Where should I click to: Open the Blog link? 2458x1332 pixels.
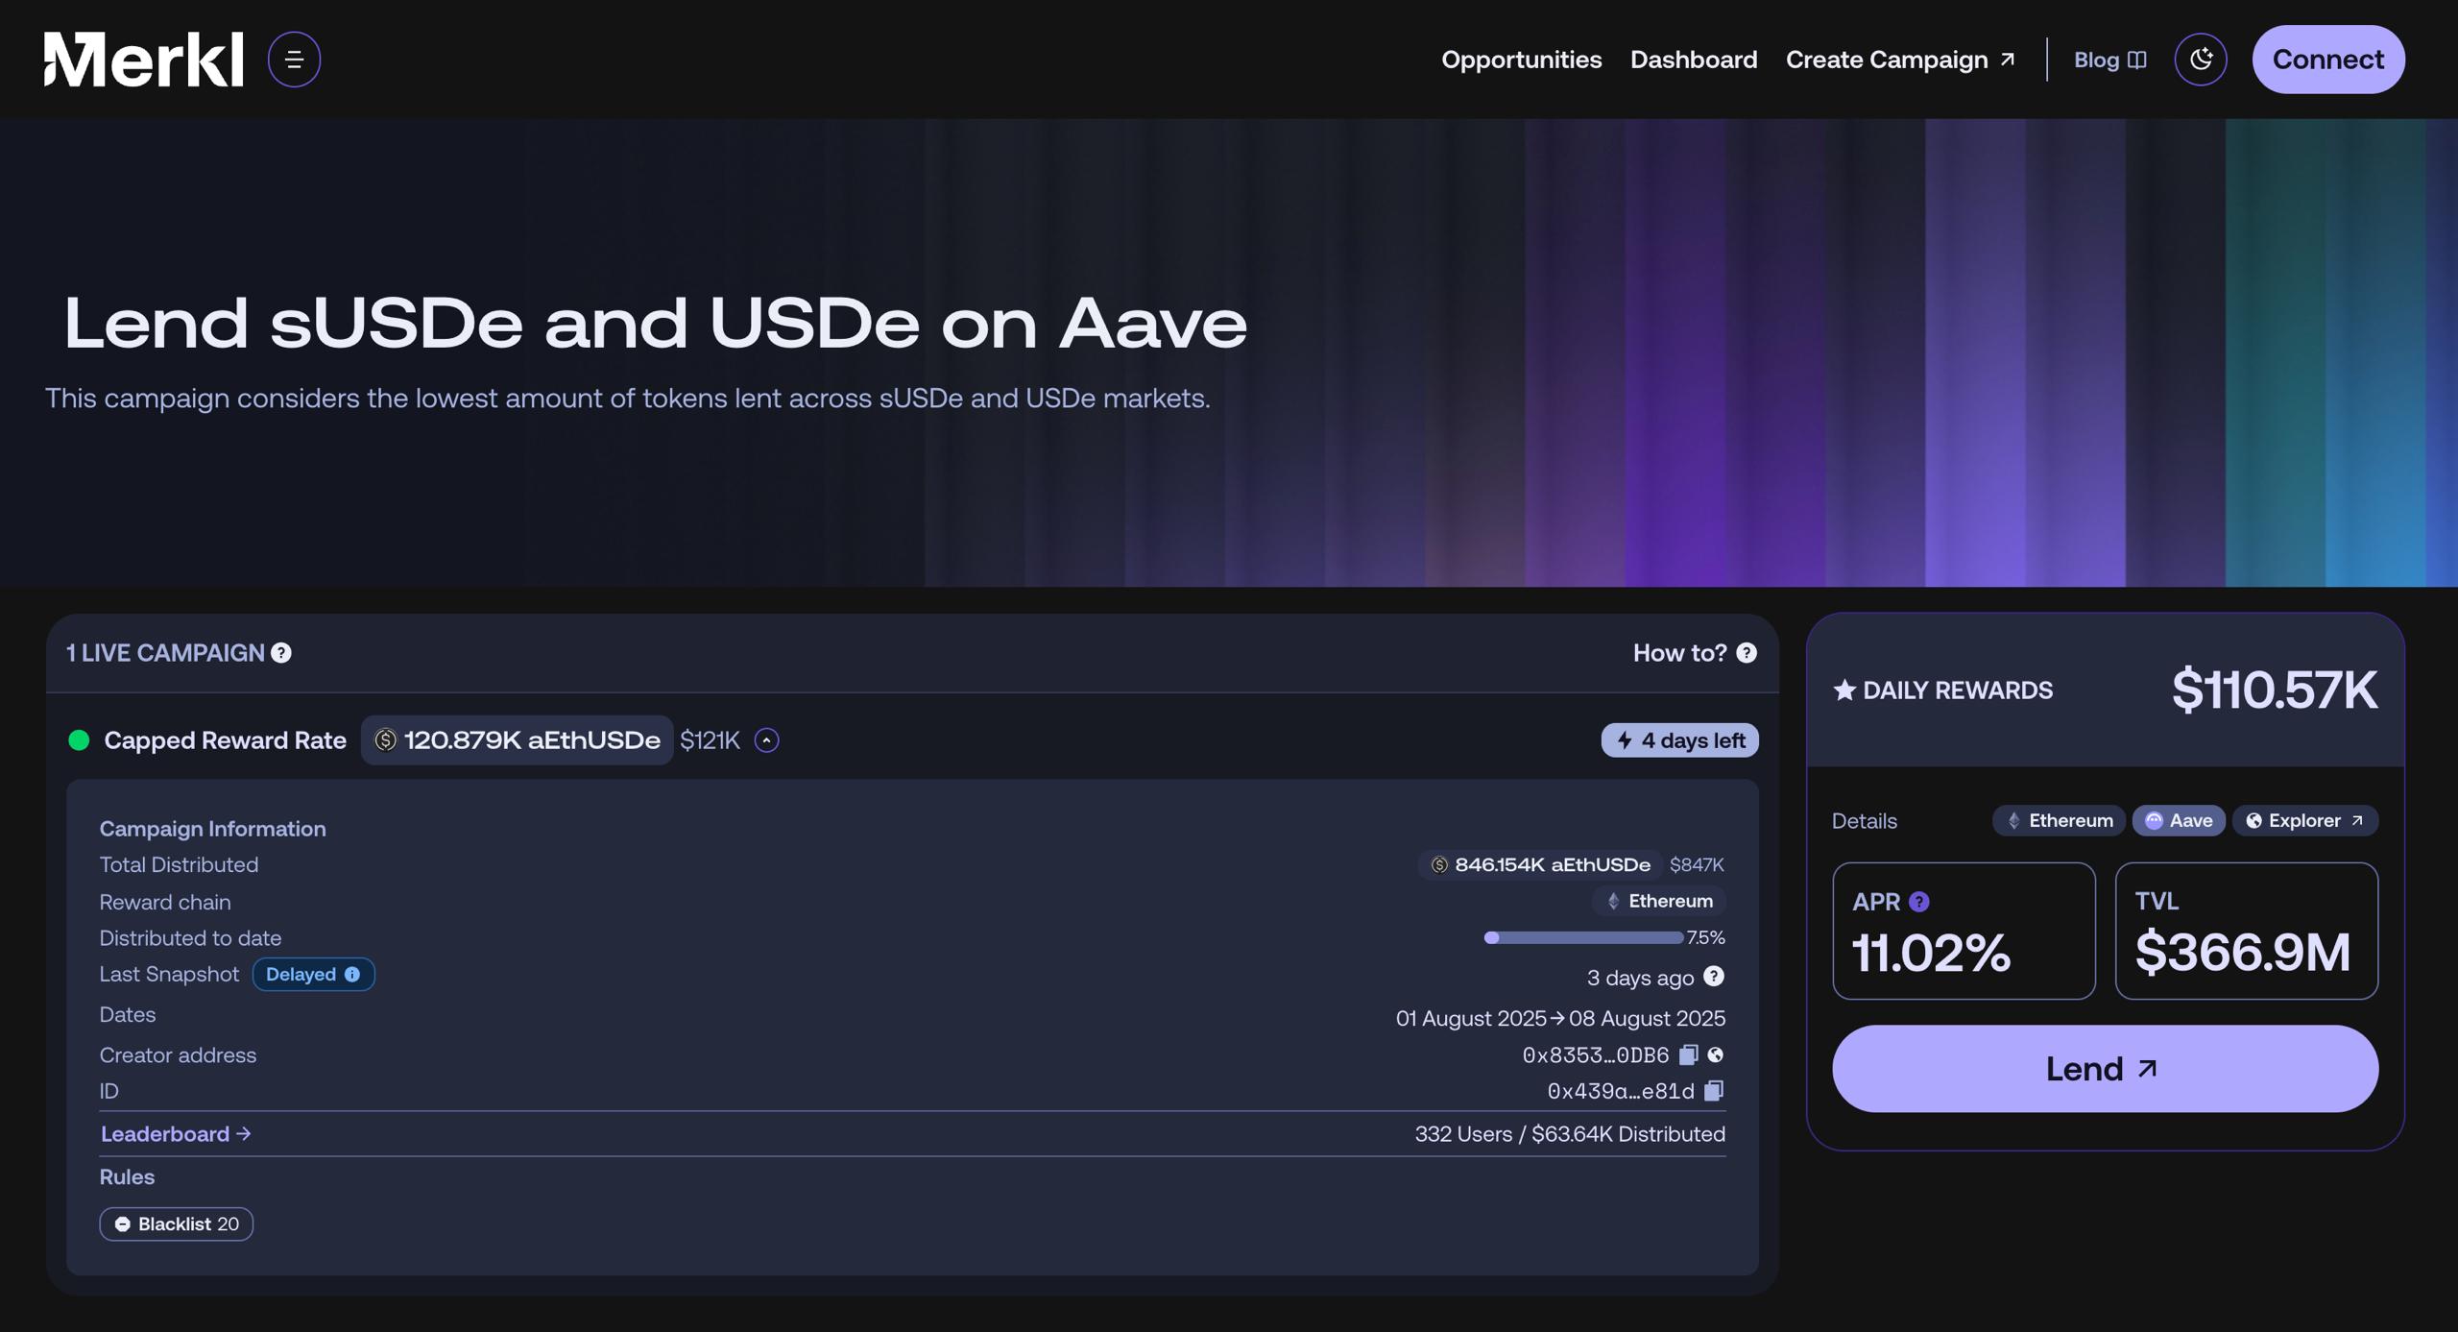point(2109,60)
